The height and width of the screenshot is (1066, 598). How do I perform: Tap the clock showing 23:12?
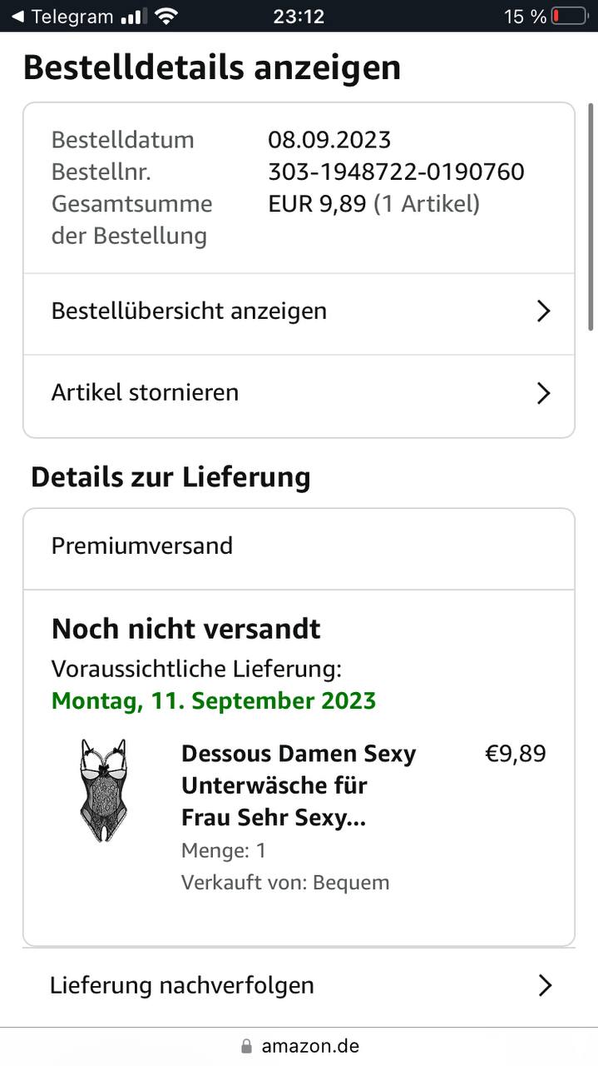coord(299,16)
